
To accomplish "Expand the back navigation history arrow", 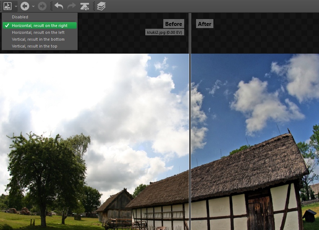I will [x=34, y=6].
